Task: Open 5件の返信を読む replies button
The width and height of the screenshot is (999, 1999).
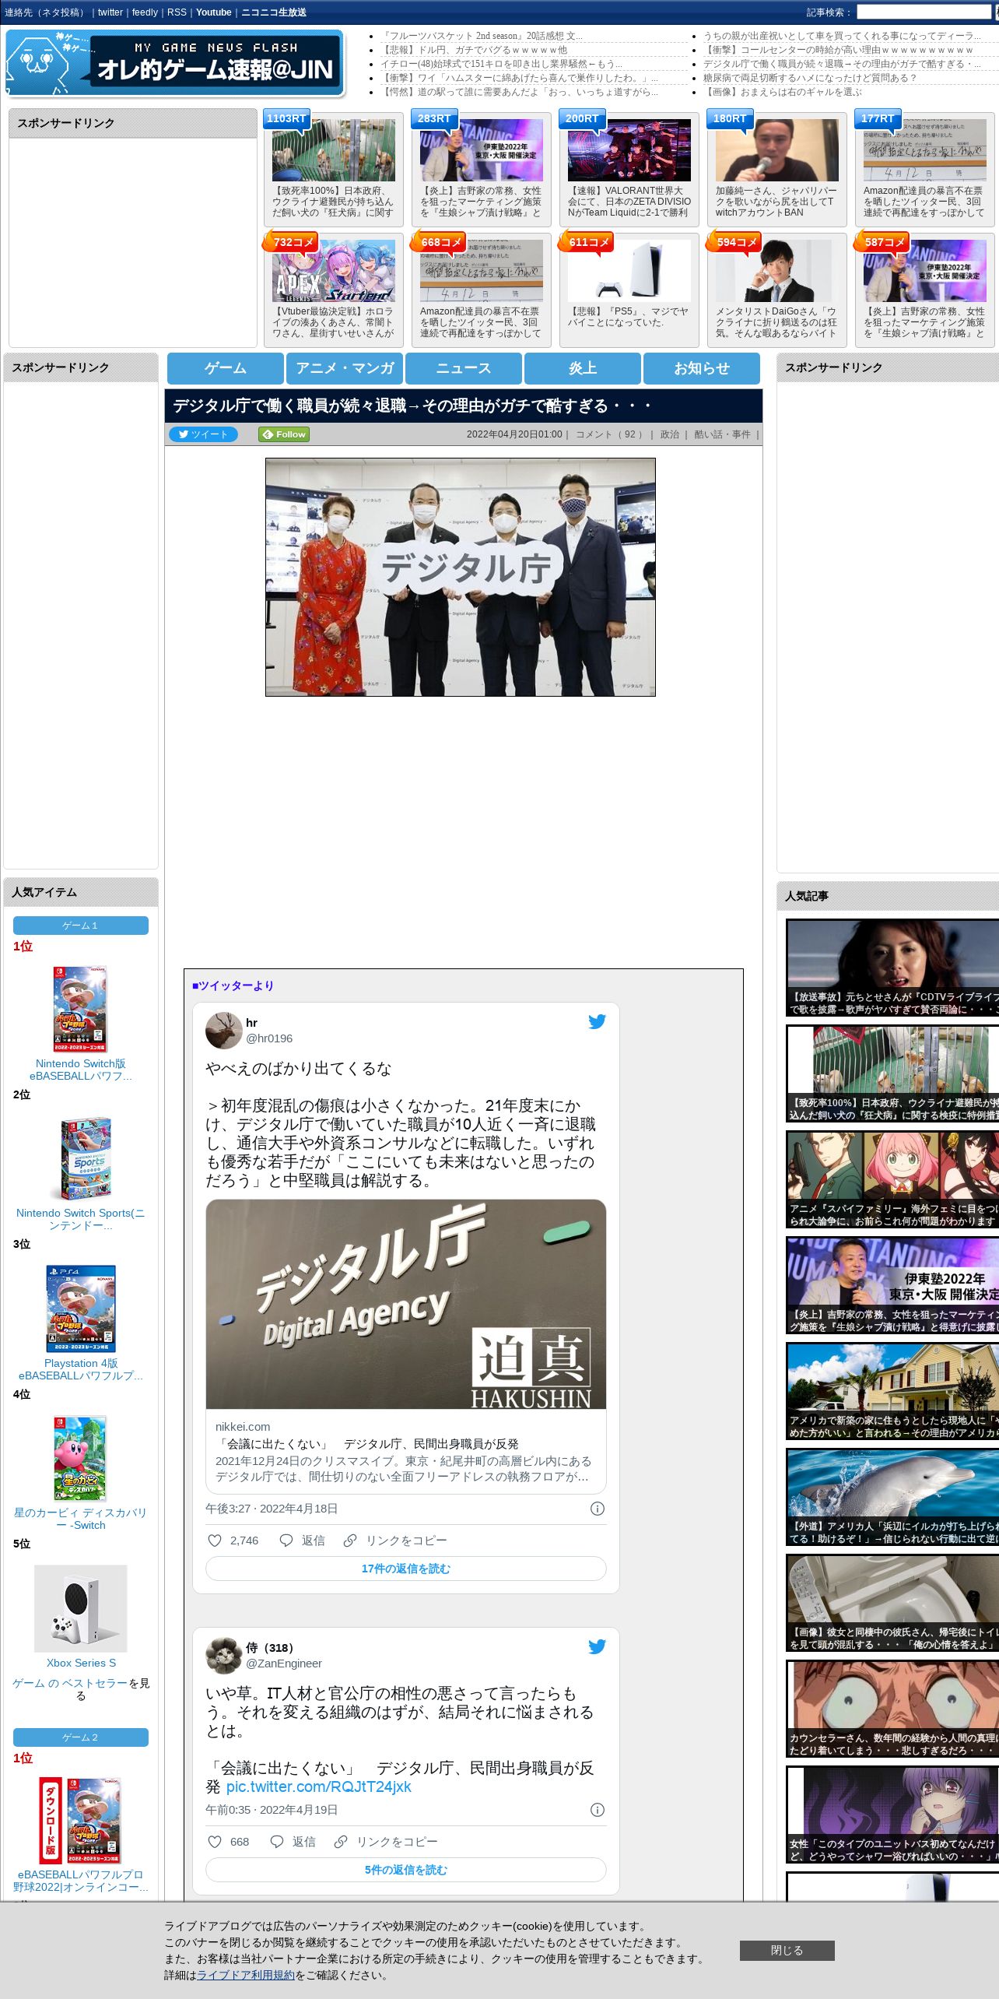Action: [x=405, y=1870]
